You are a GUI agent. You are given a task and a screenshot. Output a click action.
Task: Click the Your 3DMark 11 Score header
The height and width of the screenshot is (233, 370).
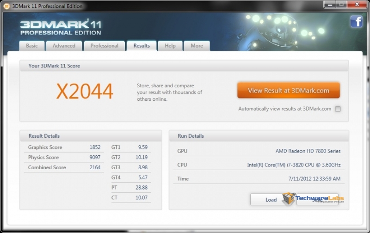(184, 66)
